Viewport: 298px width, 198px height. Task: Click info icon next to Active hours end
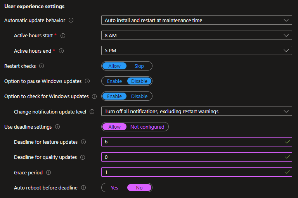(61, 51)
